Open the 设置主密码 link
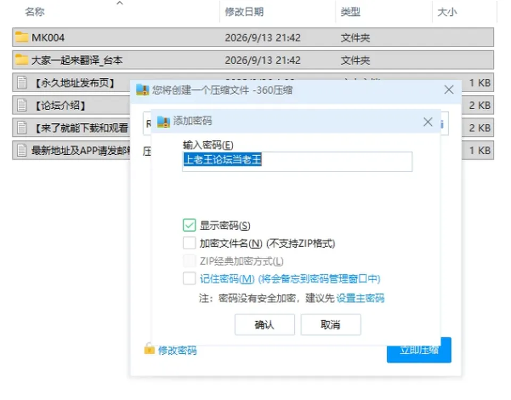Screen dimensions: 511x400 (x=360, y=298)
